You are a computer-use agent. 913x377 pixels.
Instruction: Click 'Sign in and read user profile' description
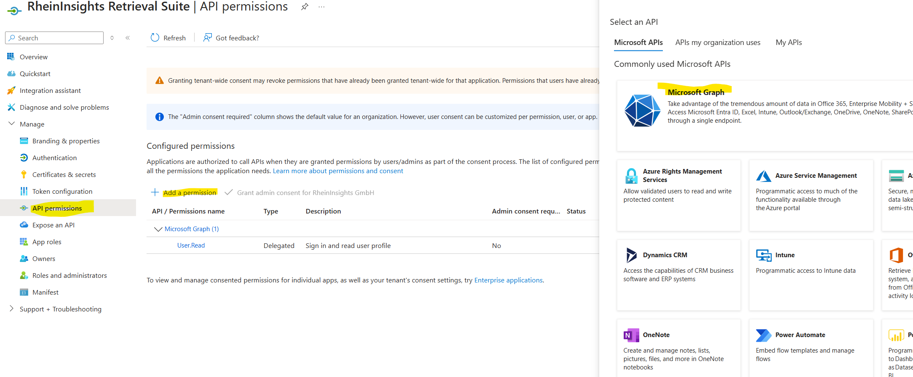point(348,245)
